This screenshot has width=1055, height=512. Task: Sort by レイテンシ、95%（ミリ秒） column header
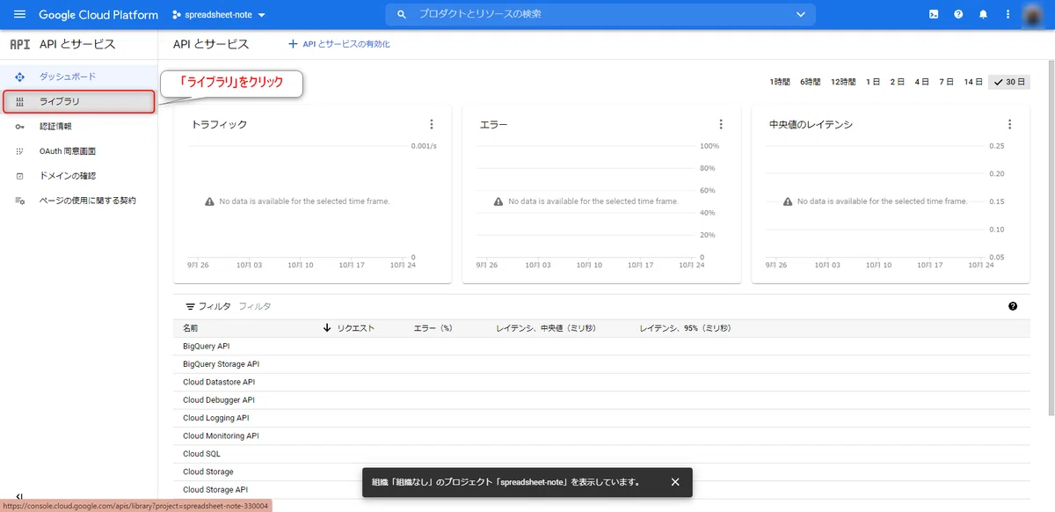(x=685, y=328)
